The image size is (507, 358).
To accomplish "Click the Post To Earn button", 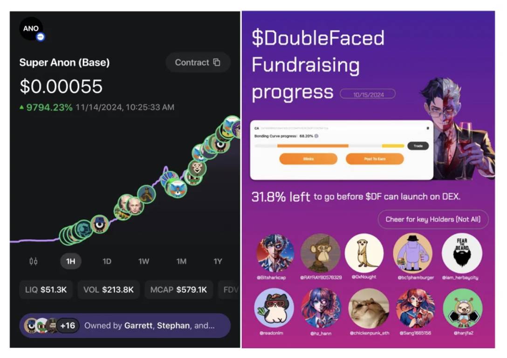I will click(x=375, y=159).
